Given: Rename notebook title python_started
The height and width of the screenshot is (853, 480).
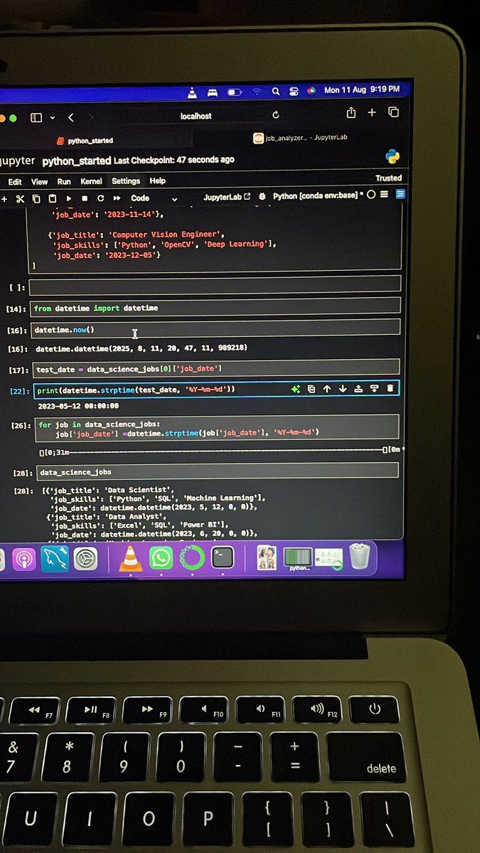Looking at the screenshot, I should [76, 161].
